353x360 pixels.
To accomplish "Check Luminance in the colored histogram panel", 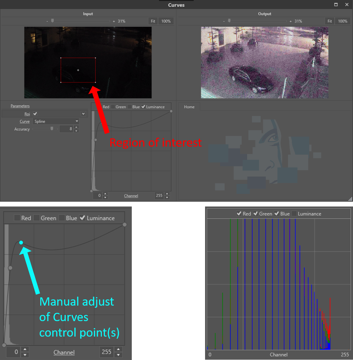I will coord(294,214).
